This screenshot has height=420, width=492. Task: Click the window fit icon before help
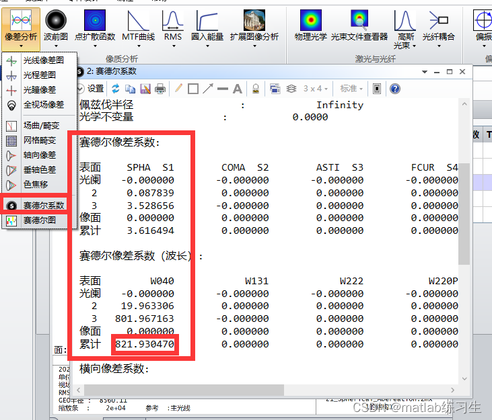(377, 89)
